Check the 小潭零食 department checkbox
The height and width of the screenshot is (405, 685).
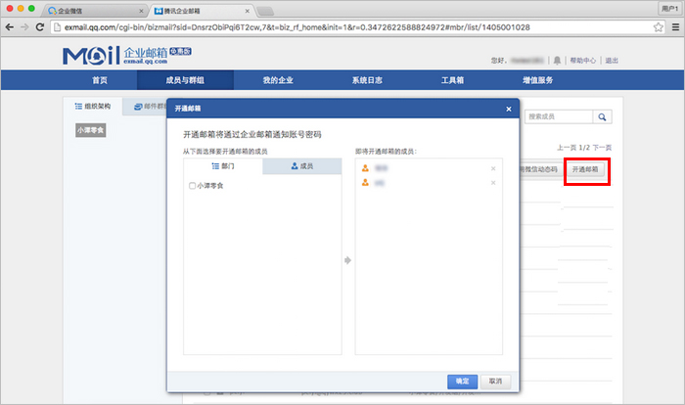192,185
